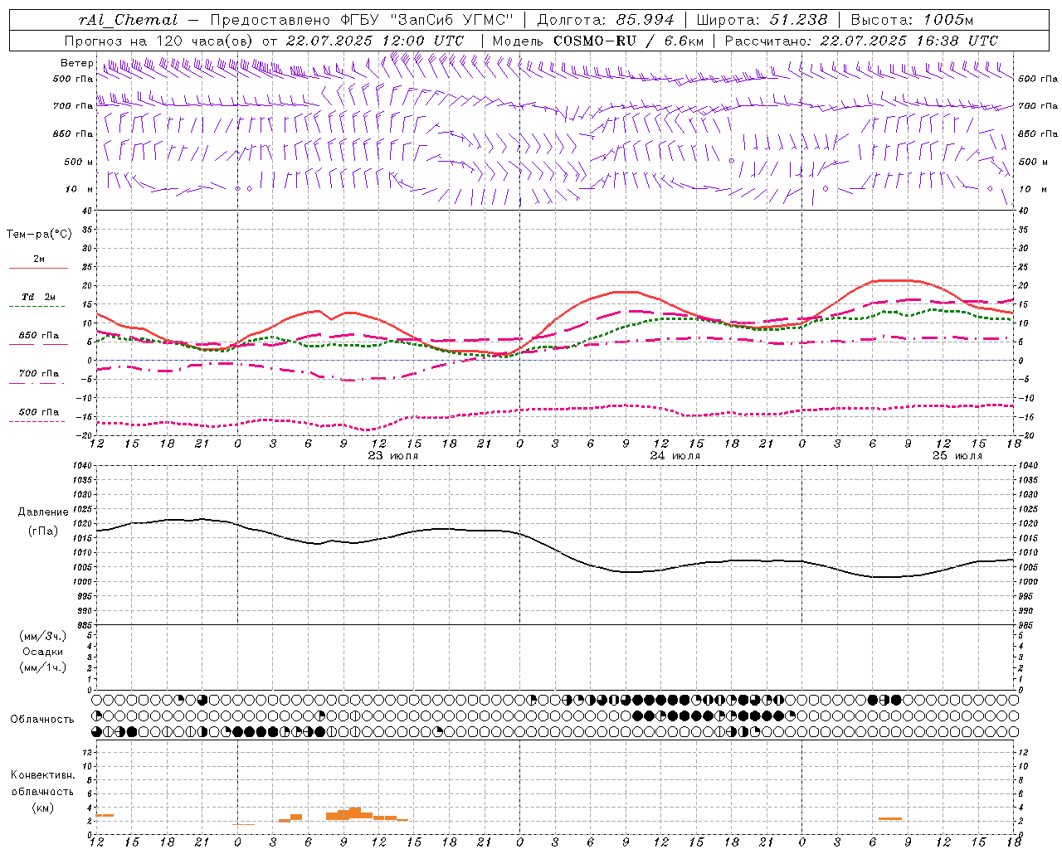Click the (км) convective height unit label
This screenshot has width=1062, height=849.
(x=43, y=808)
